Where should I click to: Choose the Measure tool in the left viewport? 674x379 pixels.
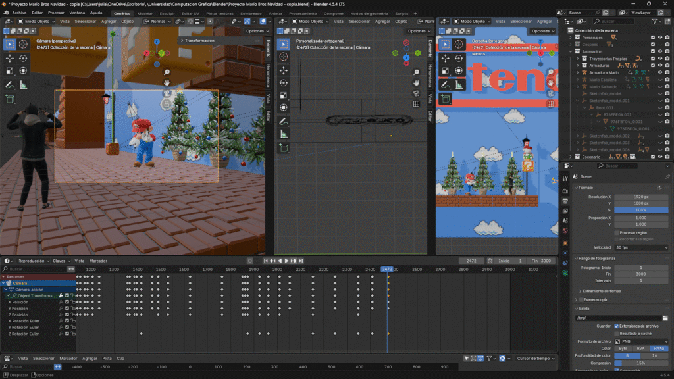pyautogui.click(x=23, y=84)
